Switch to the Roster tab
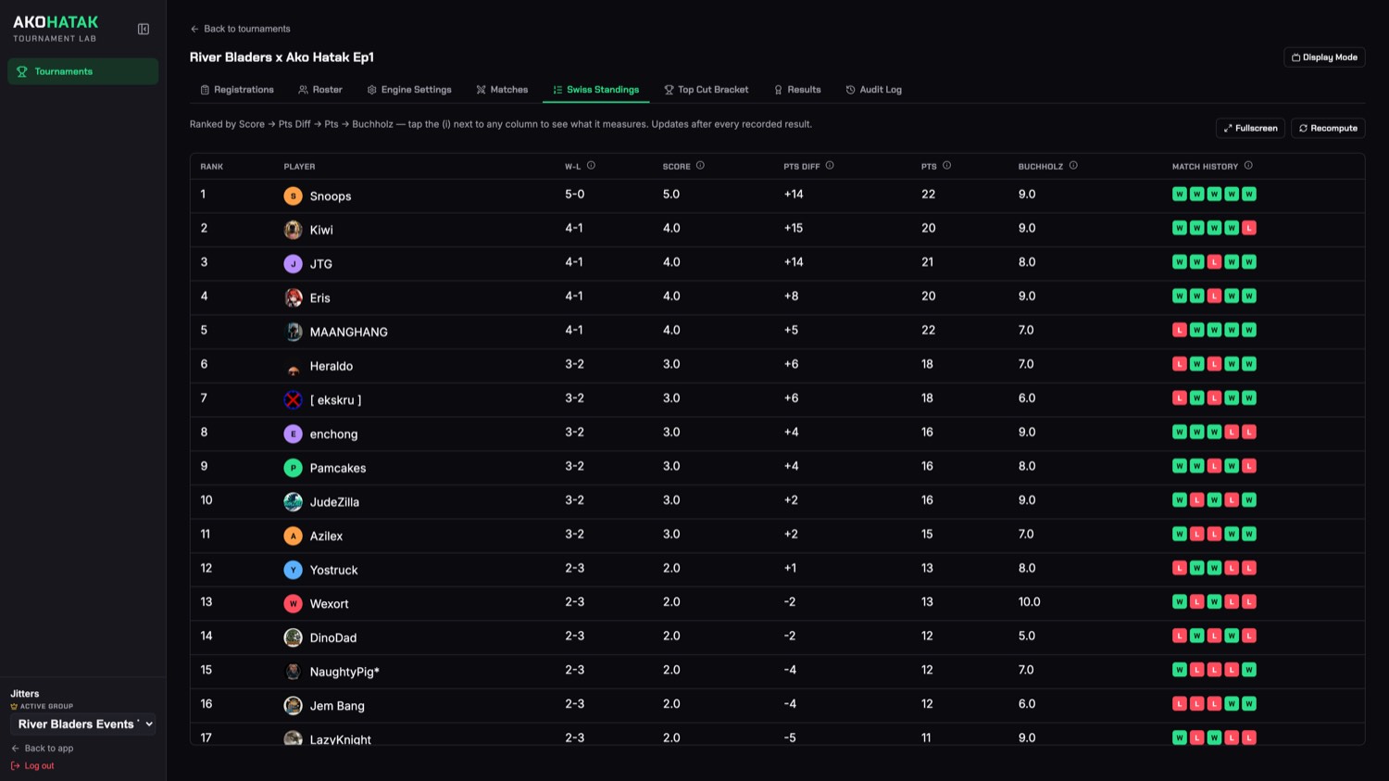The width and height of the screenshot is (1389, 781). coord(320,90)
